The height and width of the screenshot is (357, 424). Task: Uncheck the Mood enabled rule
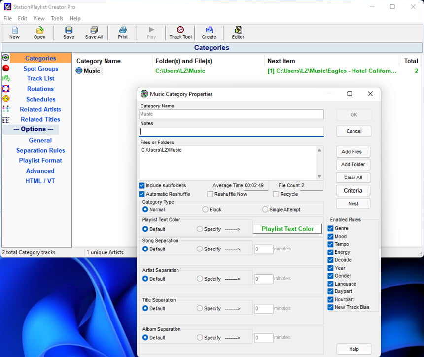[x=330, y=236]
